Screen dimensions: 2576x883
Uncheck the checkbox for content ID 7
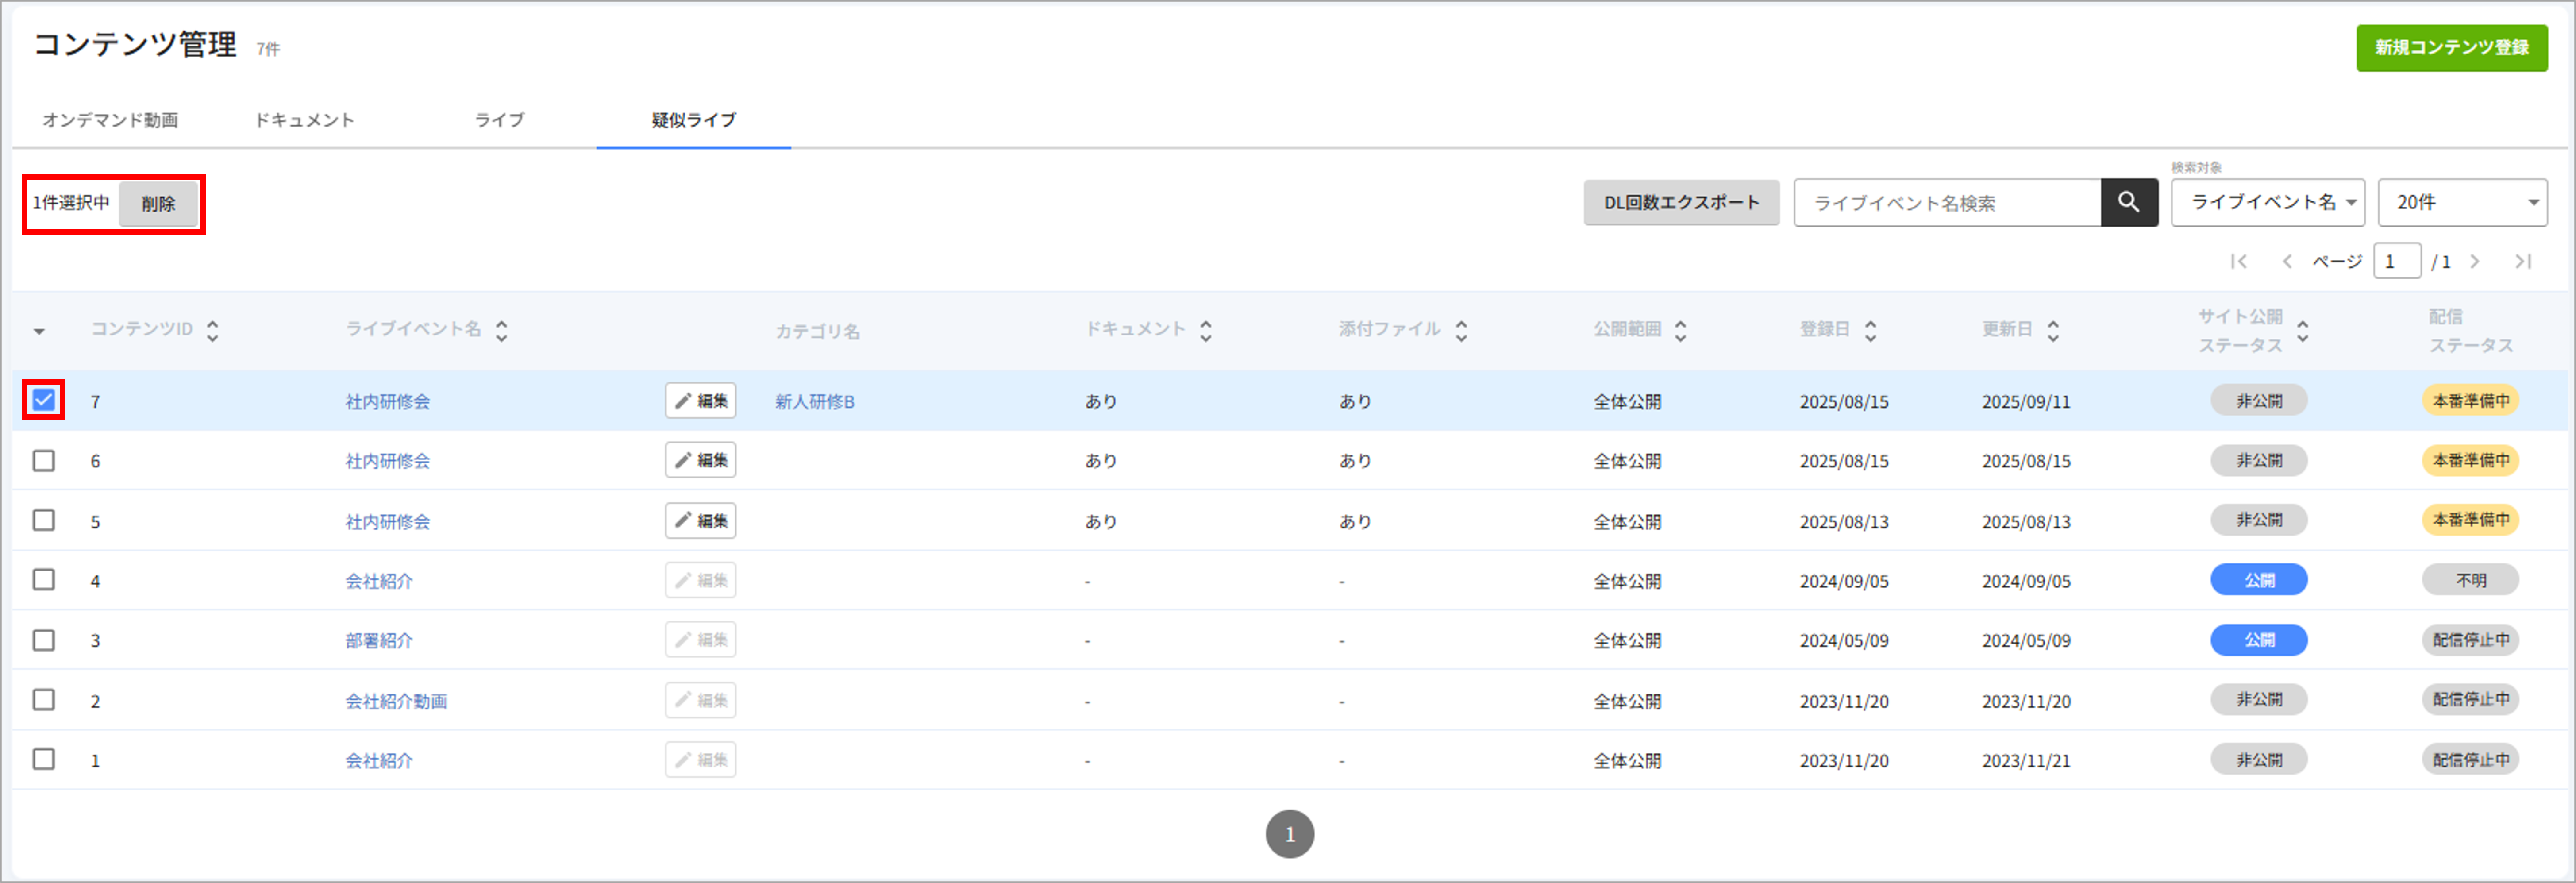click(x=43, y=400)
